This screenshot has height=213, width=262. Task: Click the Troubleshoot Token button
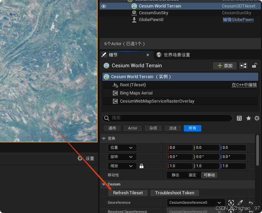[x=175, y=193]
